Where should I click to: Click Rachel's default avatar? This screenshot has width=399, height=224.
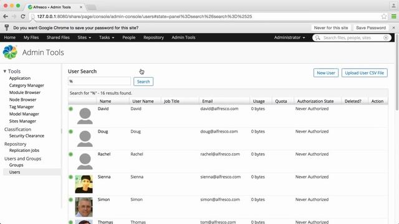(x=85, y=161)
